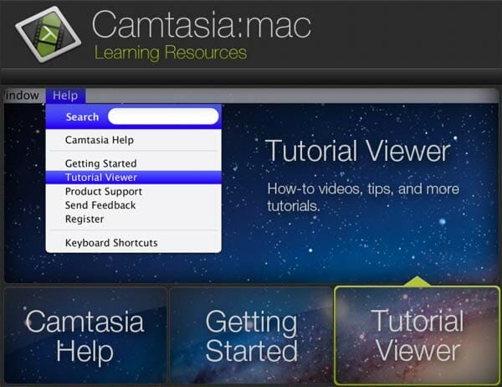
Task: Pick the highlighted Tutorial Viewer menu entry
Action: click(100, 178)
